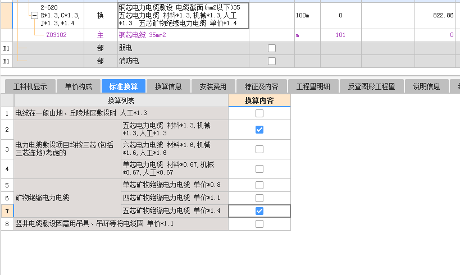The width and height of the screenshot is (460, 275).
Task: Open the 换算信息 tab
Action: pos(168,86)
